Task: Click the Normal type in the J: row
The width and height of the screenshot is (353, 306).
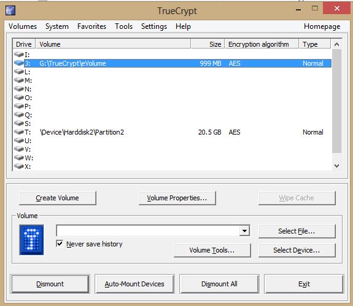Action: (x=313, y=63)
